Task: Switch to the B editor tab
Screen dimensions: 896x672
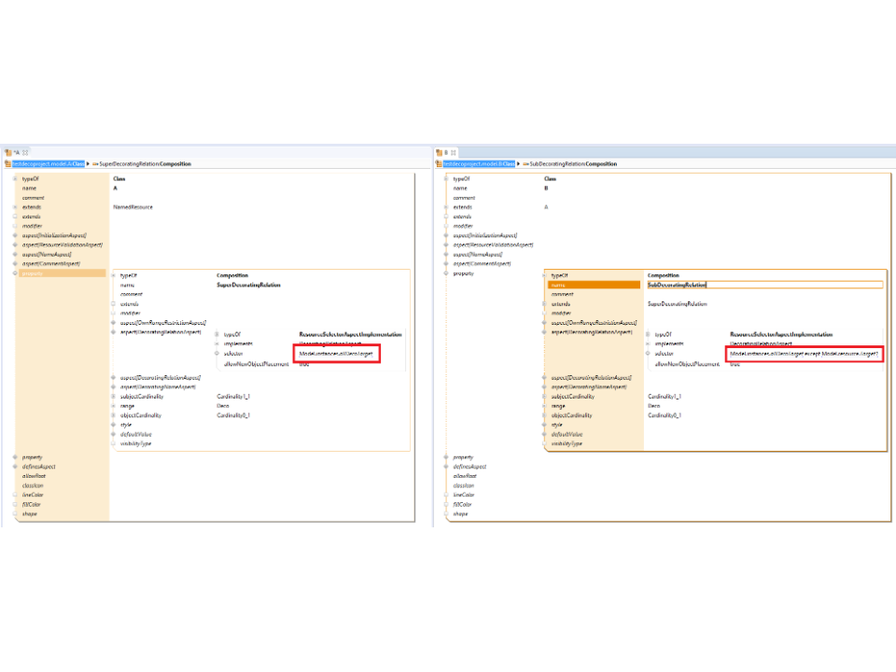Action: pyautogui.click(x=446, y=152)
